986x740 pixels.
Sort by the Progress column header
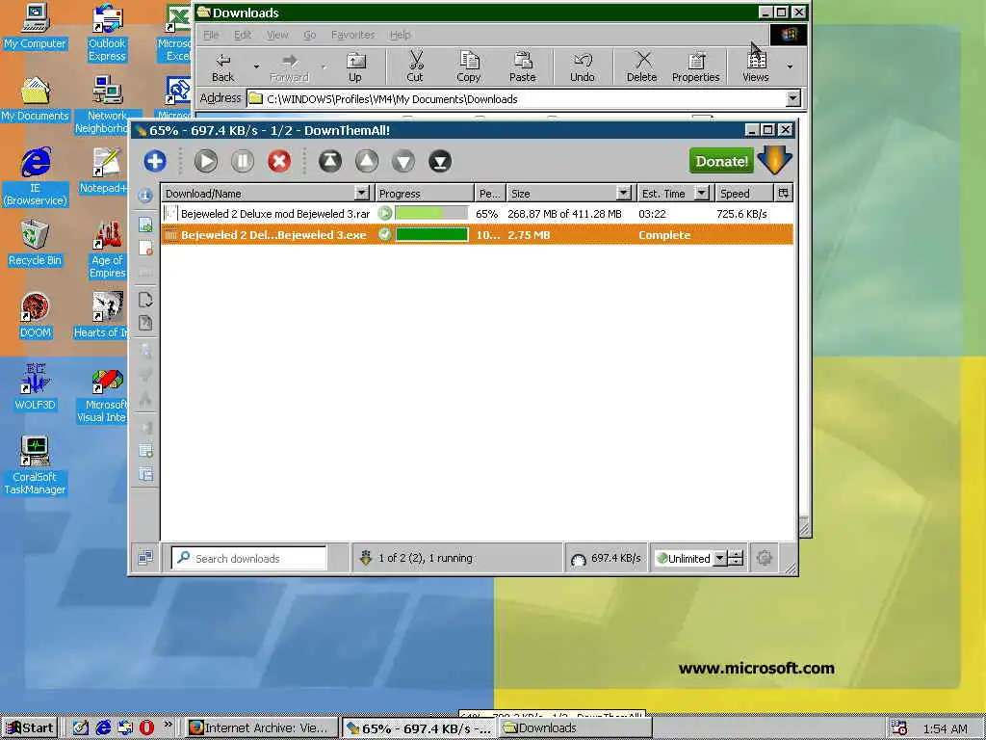coord(425,193)
